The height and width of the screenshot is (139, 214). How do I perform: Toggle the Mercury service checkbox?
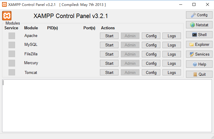point(12,63)
